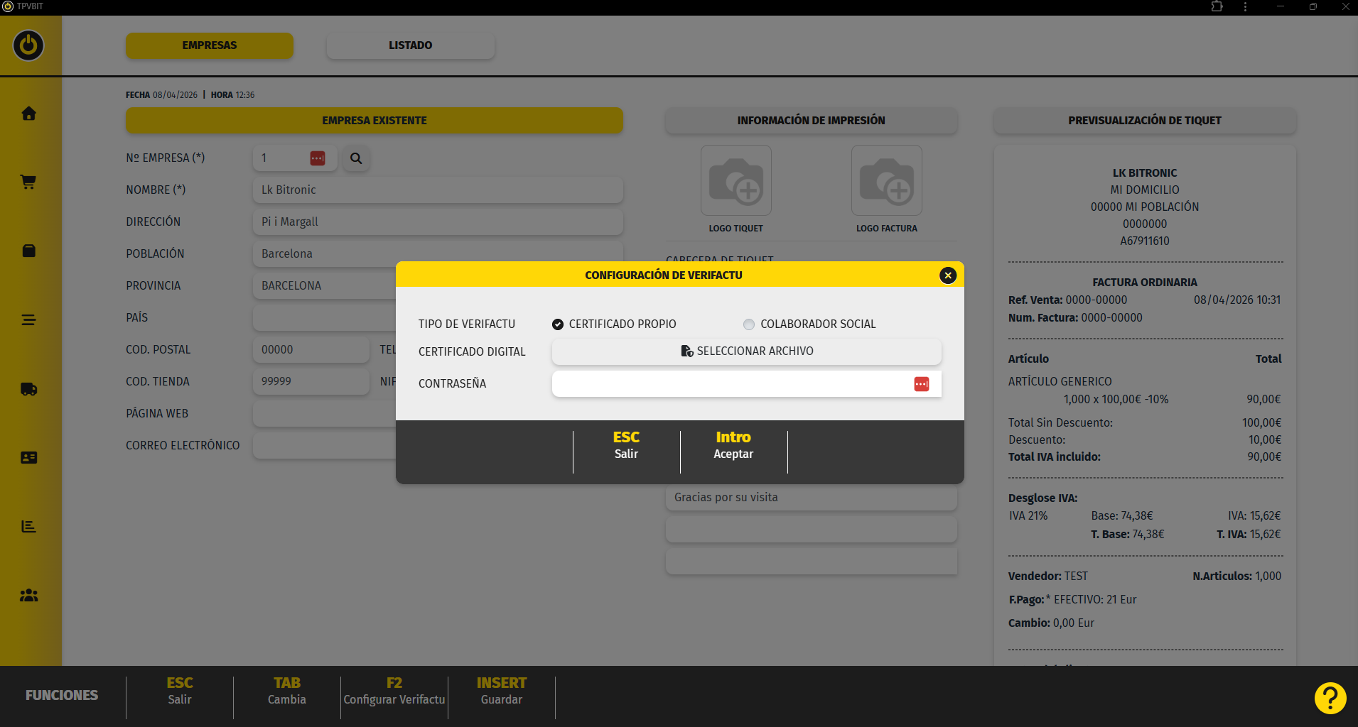Viewport: 1358px width, 727px height.
Task: Click Seleccionar Archivo for digital certificate
Action: [746, 351]
